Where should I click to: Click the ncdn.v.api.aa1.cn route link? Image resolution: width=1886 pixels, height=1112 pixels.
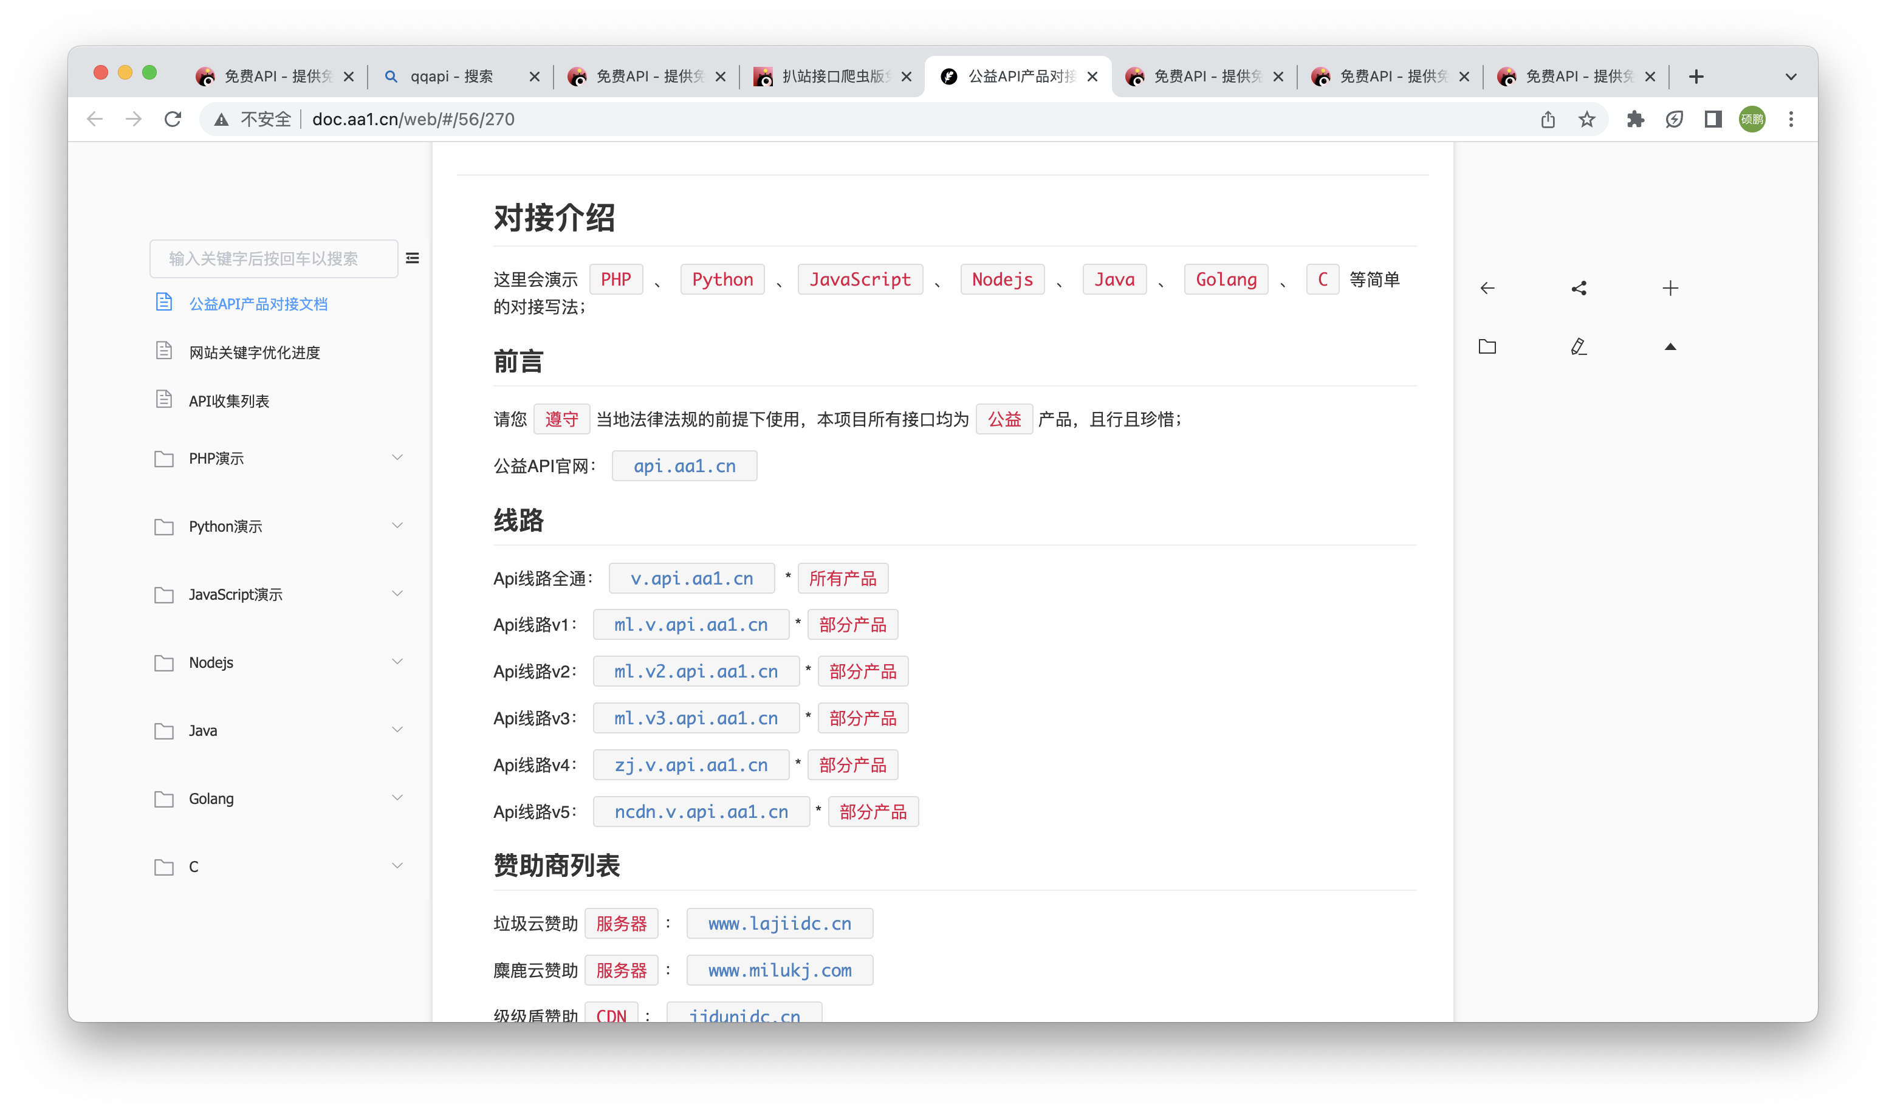[x=701, y=812]
